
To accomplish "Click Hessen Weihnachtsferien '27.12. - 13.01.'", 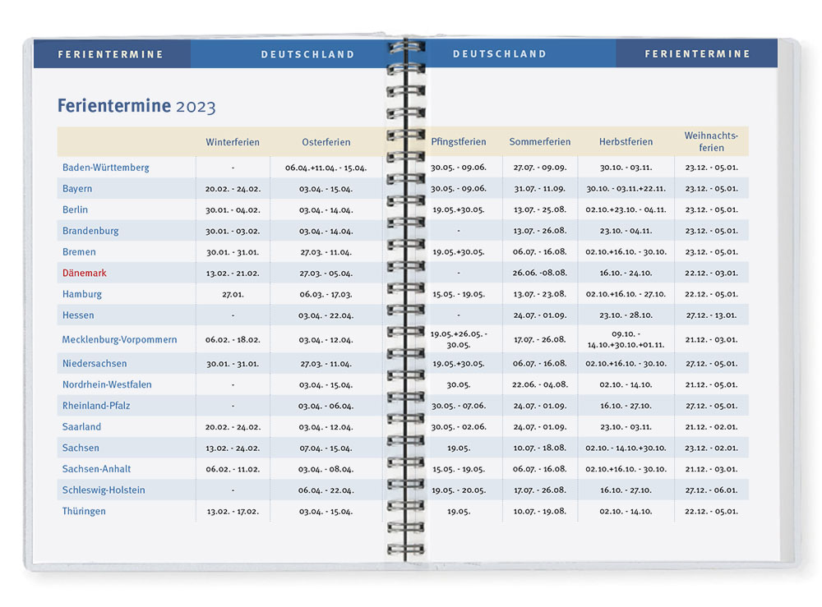I will pos(711,315).
